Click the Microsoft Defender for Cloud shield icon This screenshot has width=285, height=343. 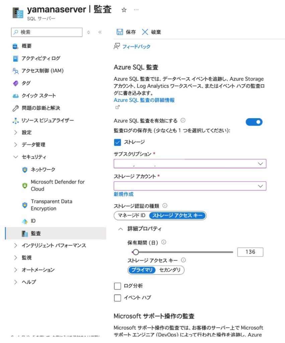(x=25, y=185)
